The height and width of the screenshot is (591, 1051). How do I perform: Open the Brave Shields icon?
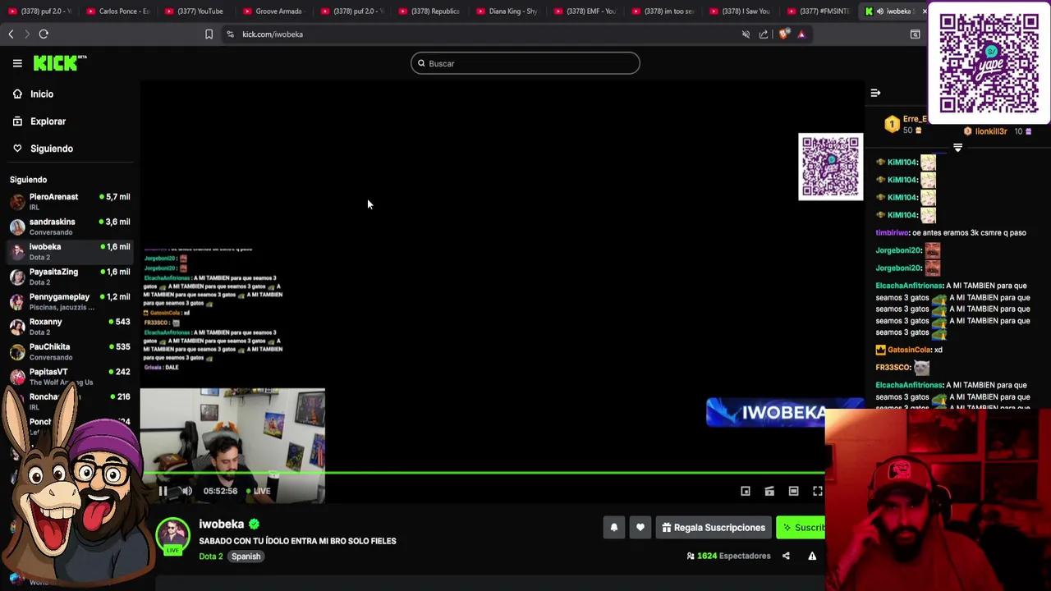(x=783, y=34)
